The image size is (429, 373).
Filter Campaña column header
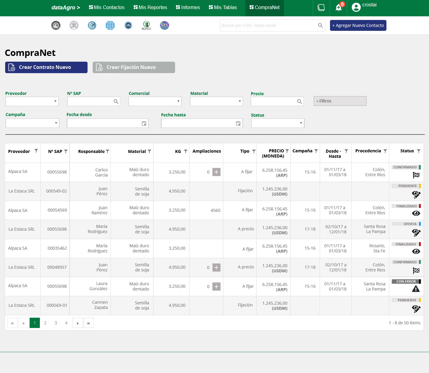click(316, 151)
